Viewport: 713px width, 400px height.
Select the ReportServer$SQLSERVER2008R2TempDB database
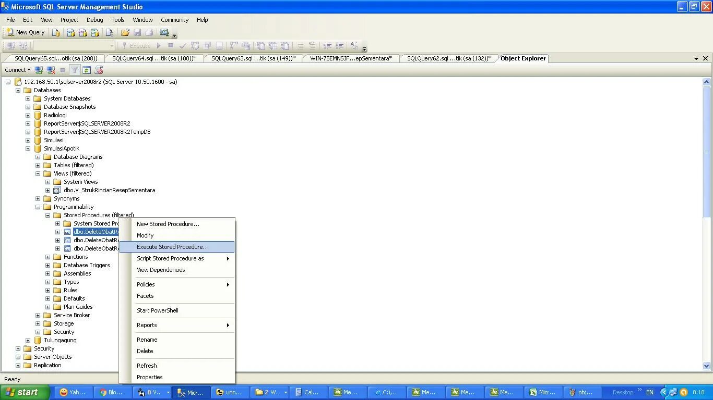[x=97, y=132]
